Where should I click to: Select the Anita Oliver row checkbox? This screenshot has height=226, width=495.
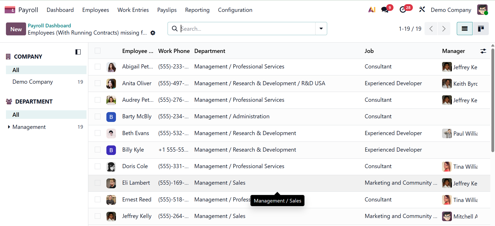[x=98, y=83]
